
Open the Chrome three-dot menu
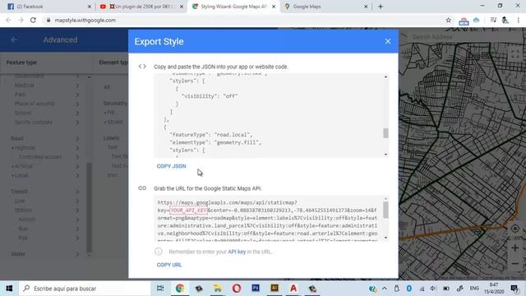(519, 20)
